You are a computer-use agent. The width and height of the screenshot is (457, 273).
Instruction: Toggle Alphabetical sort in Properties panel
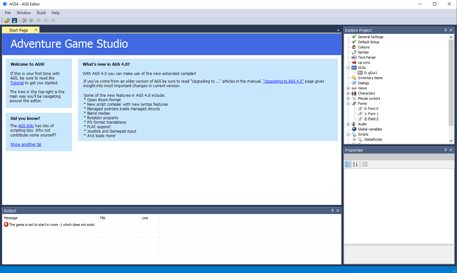point(355,164)
